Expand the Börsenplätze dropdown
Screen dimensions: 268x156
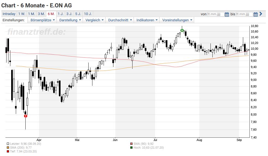coord(43,20)
